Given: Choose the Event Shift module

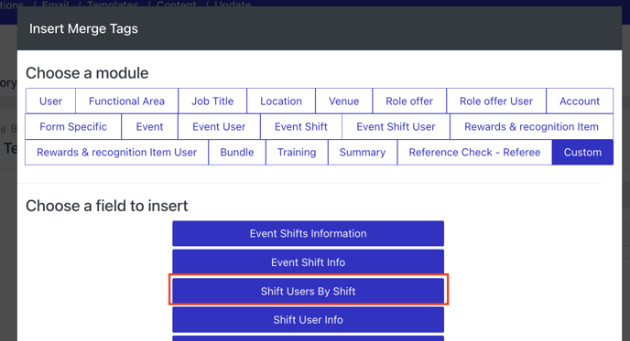Looking at the screenshot, I should tap(301, 127).
